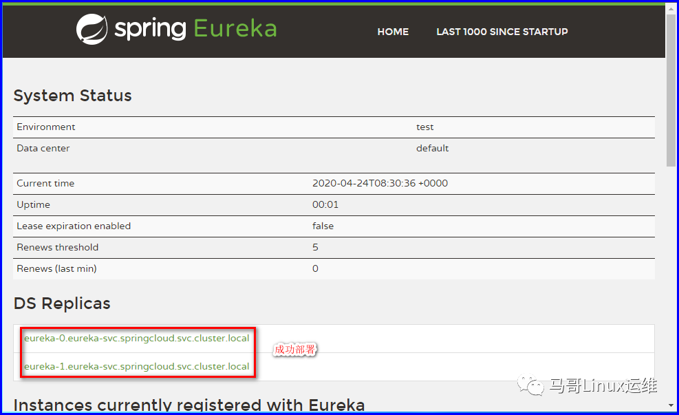
Task: Select the 'Current time' row label
Action: click(45, 183)
